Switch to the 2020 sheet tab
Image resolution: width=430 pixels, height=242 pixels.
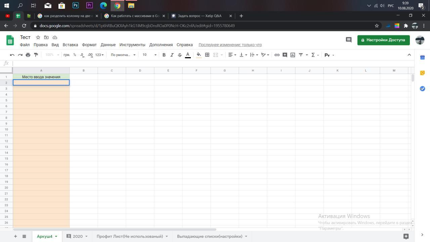coord(78,236)
